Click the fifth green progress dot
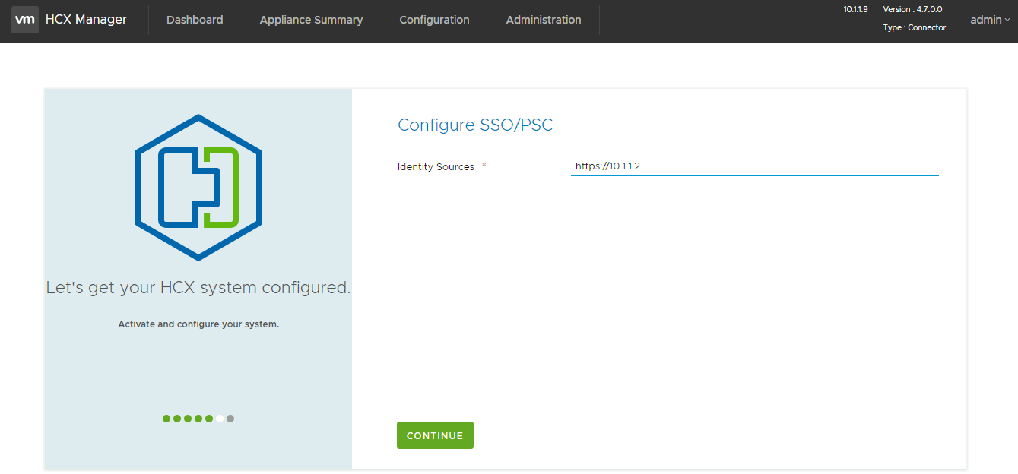Screen dimensions: 1018x474 coord(208,418)
